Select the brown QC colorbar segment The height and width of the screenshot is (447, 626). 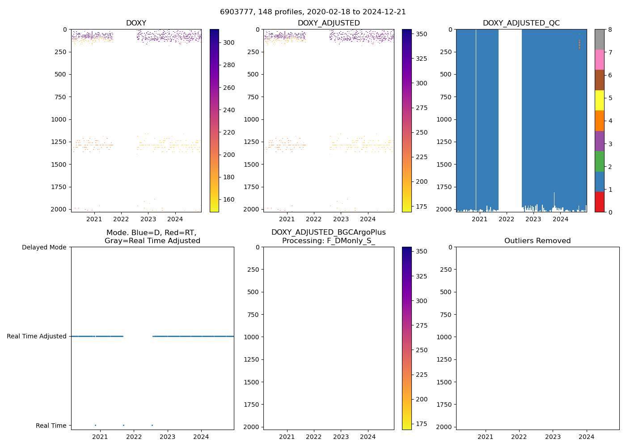pyautogui.click(x=599, y=80)
